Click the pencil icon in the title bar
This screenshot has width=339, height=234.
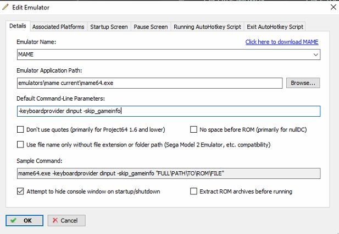pos(5,7)
